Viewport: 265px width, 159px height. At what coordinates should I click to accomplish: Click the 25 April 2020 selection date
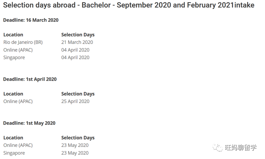point(75,101)
